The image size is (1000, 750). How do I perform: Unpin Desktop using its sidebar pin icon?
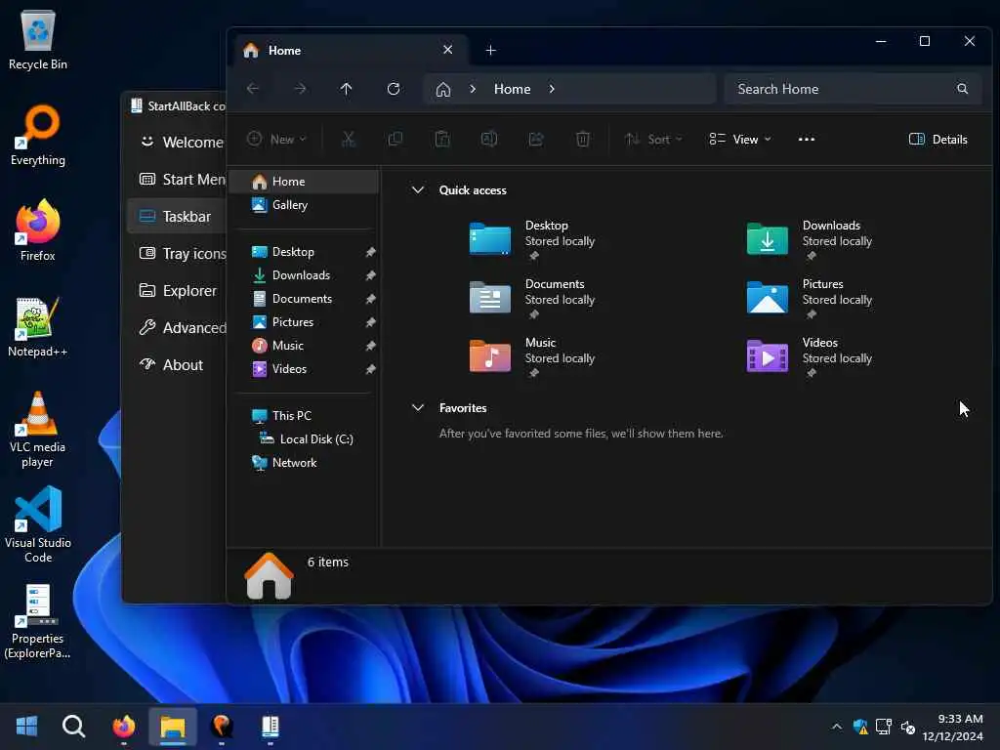(x=370, y=252)
